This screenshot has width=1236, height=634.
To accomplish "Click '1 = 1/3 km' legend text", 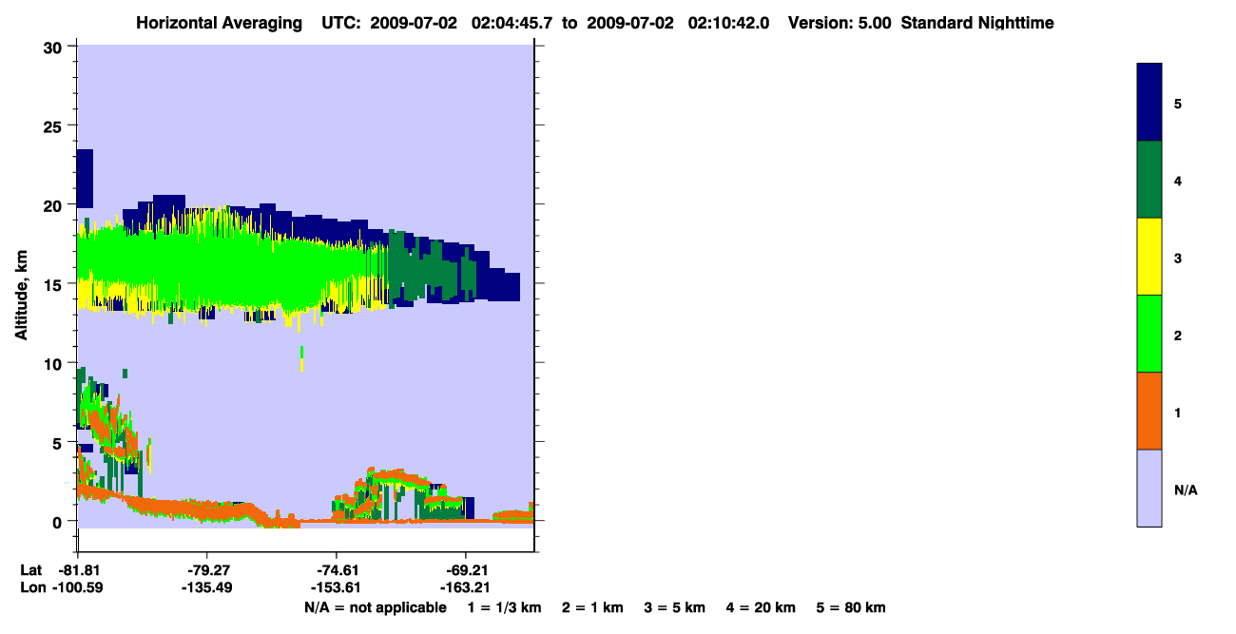I will [505, 608].
